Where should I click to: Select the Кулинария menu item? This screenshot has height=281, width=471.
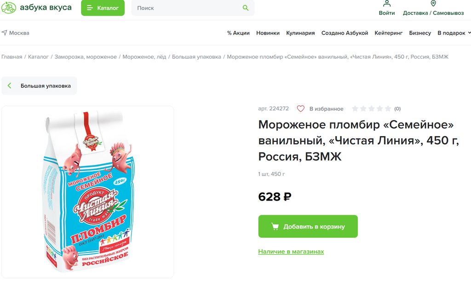click(x=300, y=33)
